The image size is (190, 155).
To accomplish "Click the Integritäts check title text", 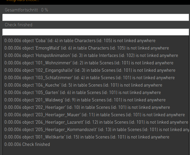I will click(23, 1).
